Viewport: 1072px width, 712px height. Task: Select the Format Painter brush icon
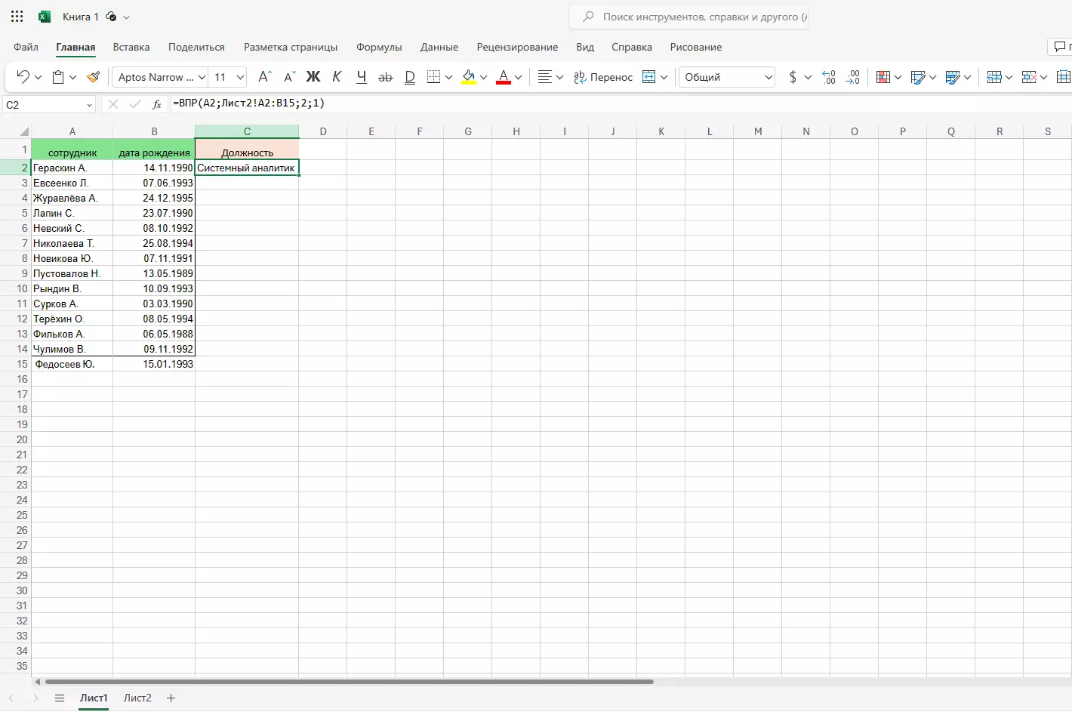click(x=94, y=77)
